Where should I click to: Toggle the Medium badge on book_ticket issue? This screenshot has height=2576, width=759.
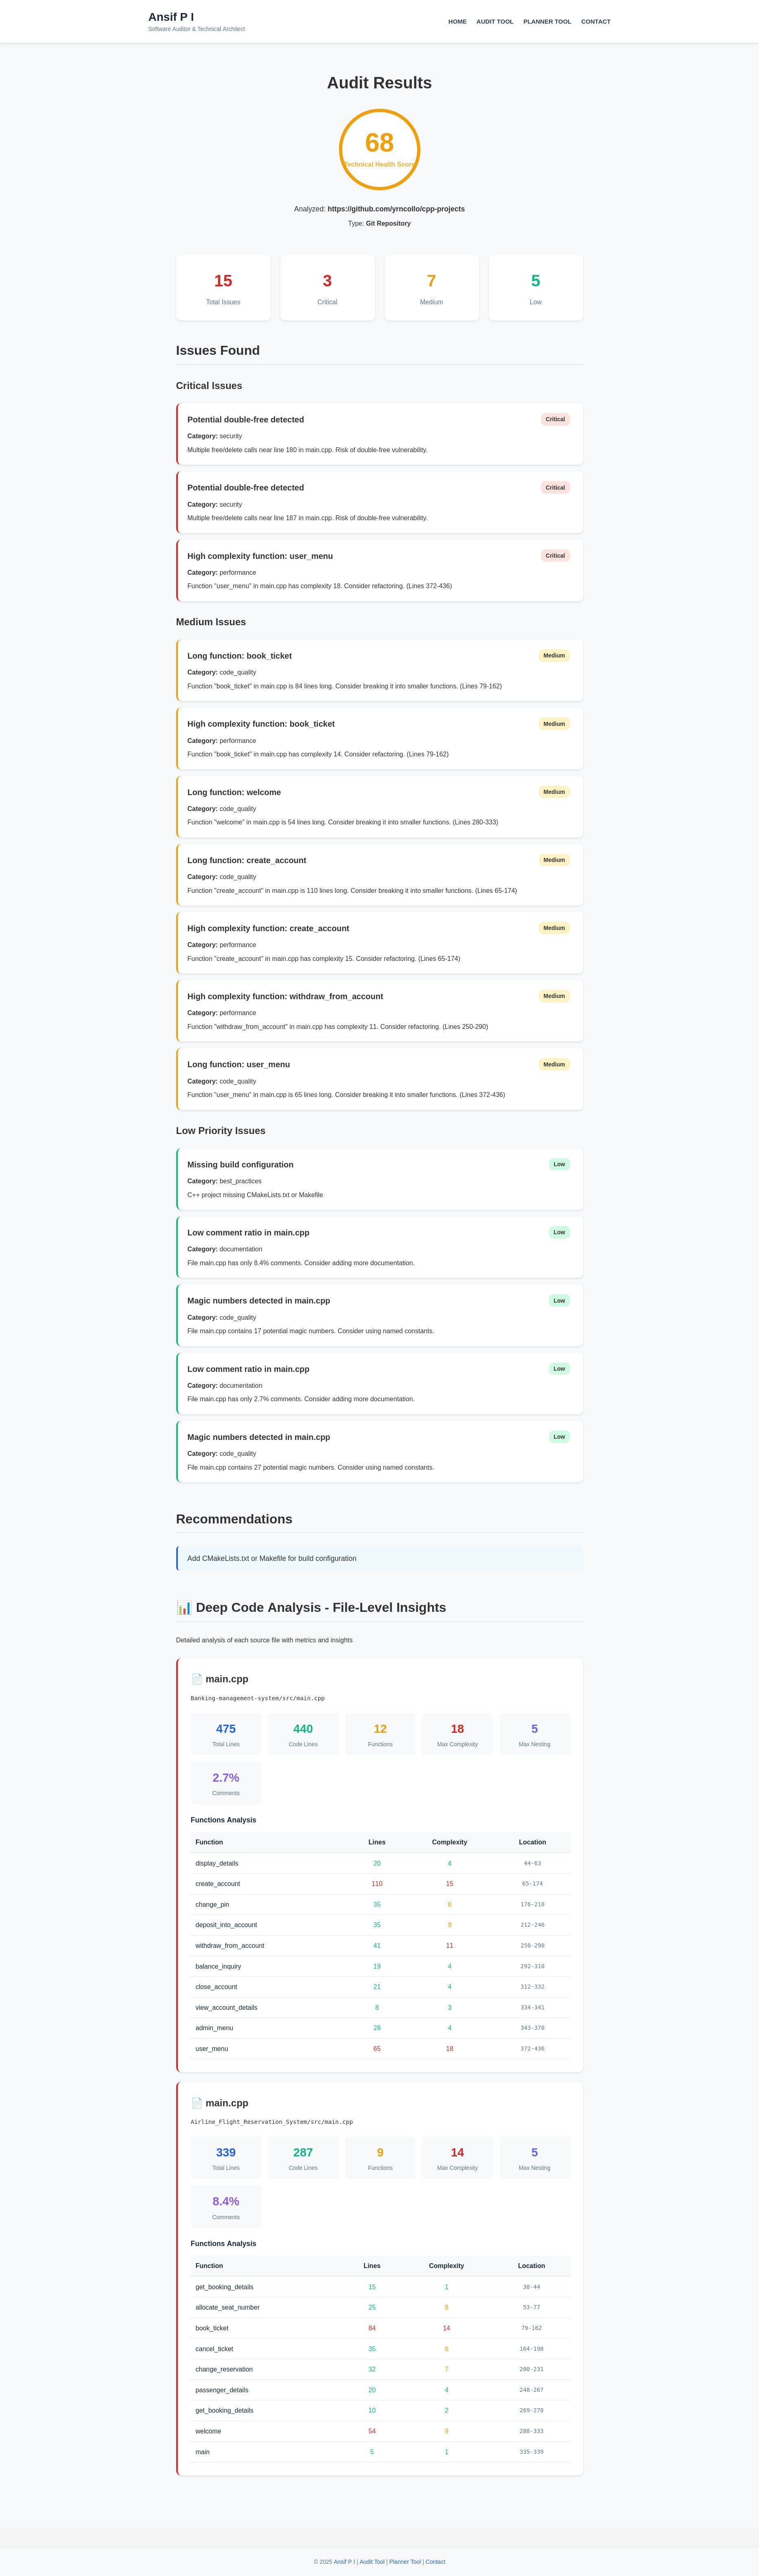554,656
